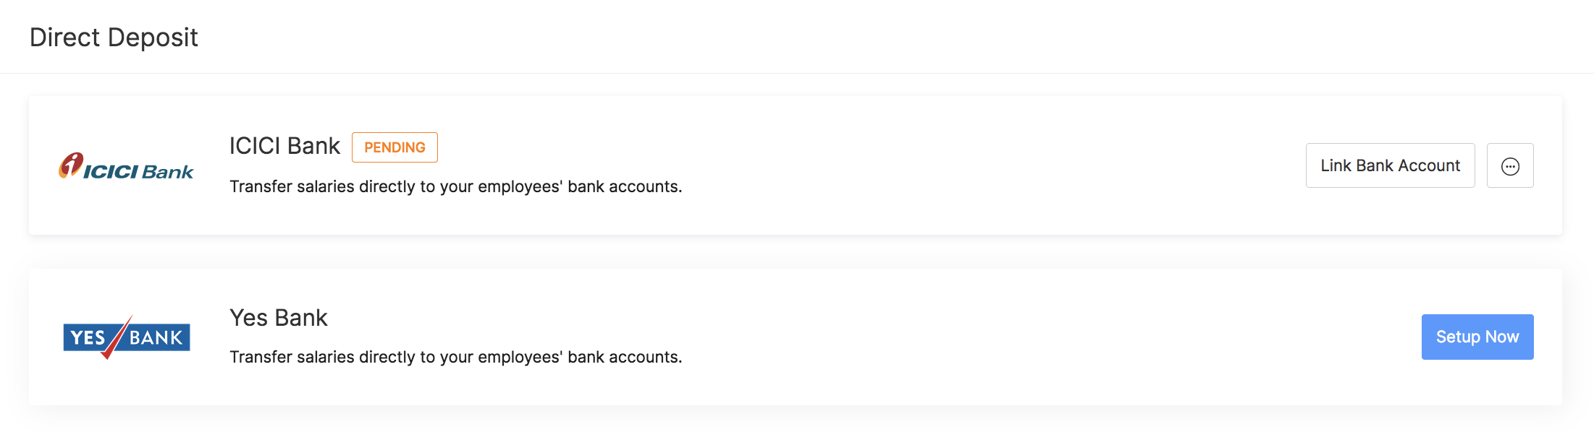Image resolution: width=1594 pixels, height=432 pixels.
Task: Click the blank header area right of Direct Deposit
Action: pyautogui.click(x=869, y=38)
